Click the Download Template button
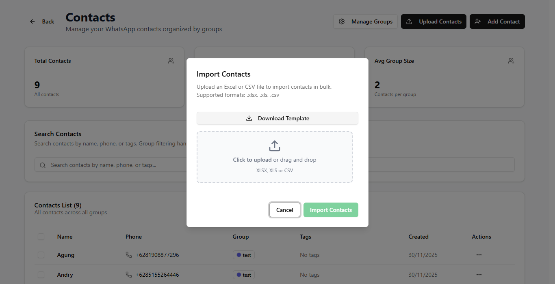The width and height of the screenshot is (555, 284). [277, 118]
